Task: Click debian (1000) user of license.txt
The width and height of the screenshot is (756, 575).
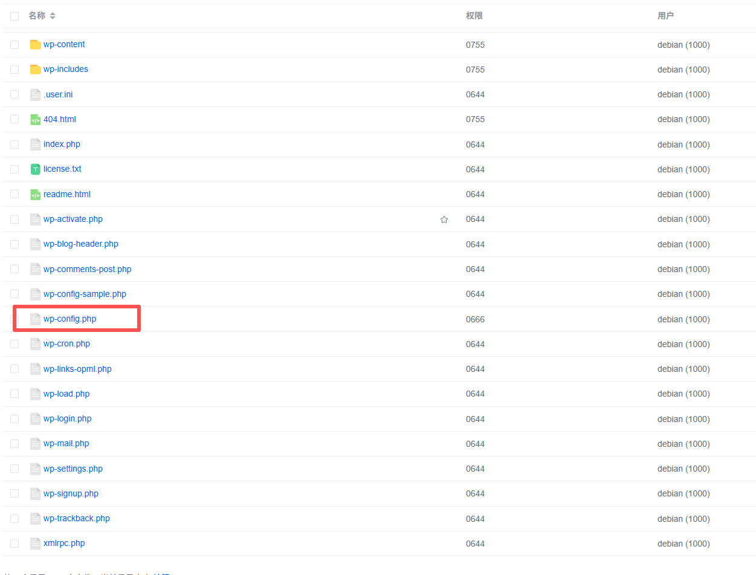Action: coord(683,169)
